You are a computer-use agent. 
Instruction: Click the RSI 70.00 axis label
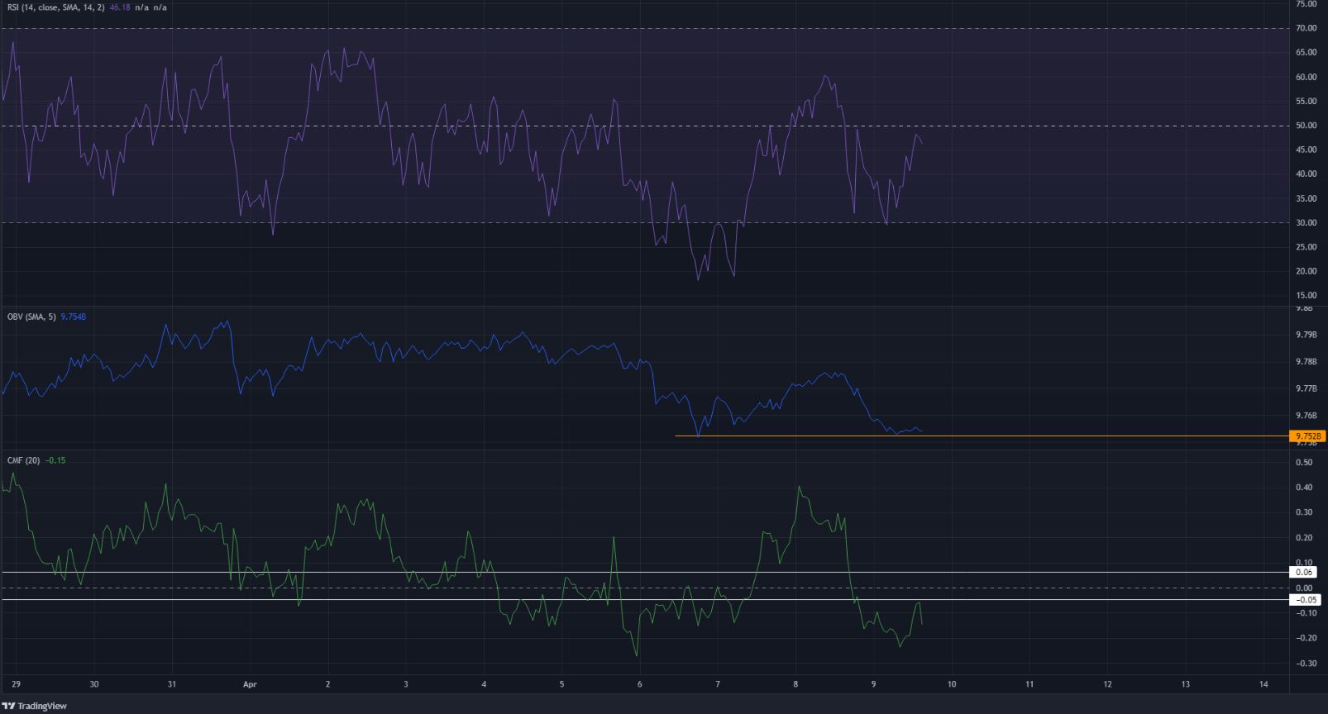pyautogui.click(x=1306, y=28)
